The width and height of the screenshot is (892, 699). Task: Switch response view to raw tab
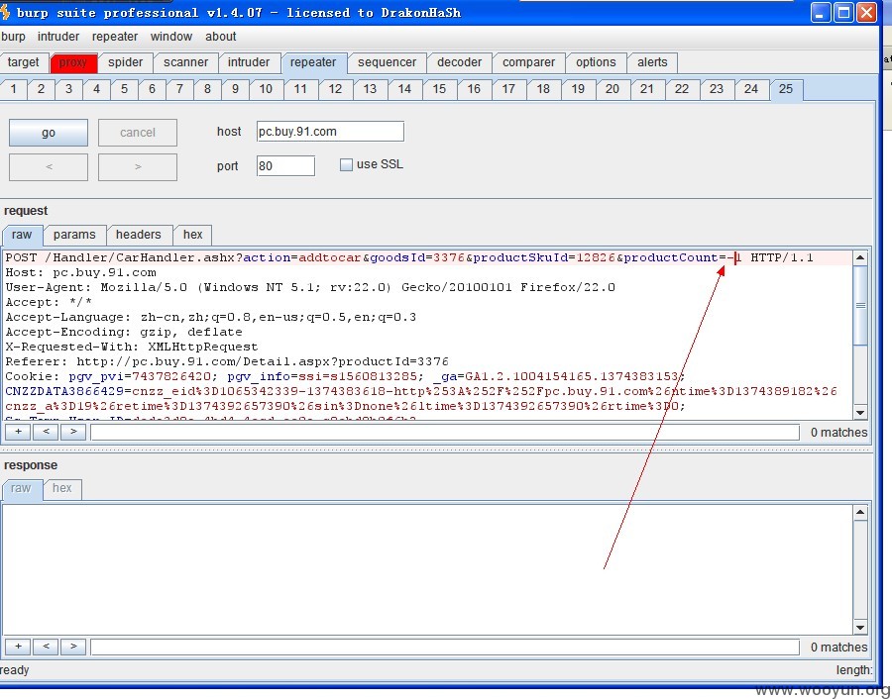pos(21,489)
